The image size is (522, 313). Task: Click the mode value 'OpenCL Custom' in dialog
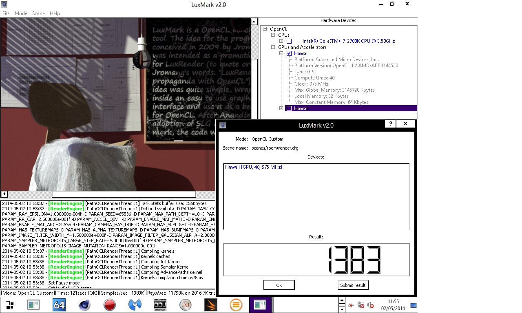click(x=267, y=139)
